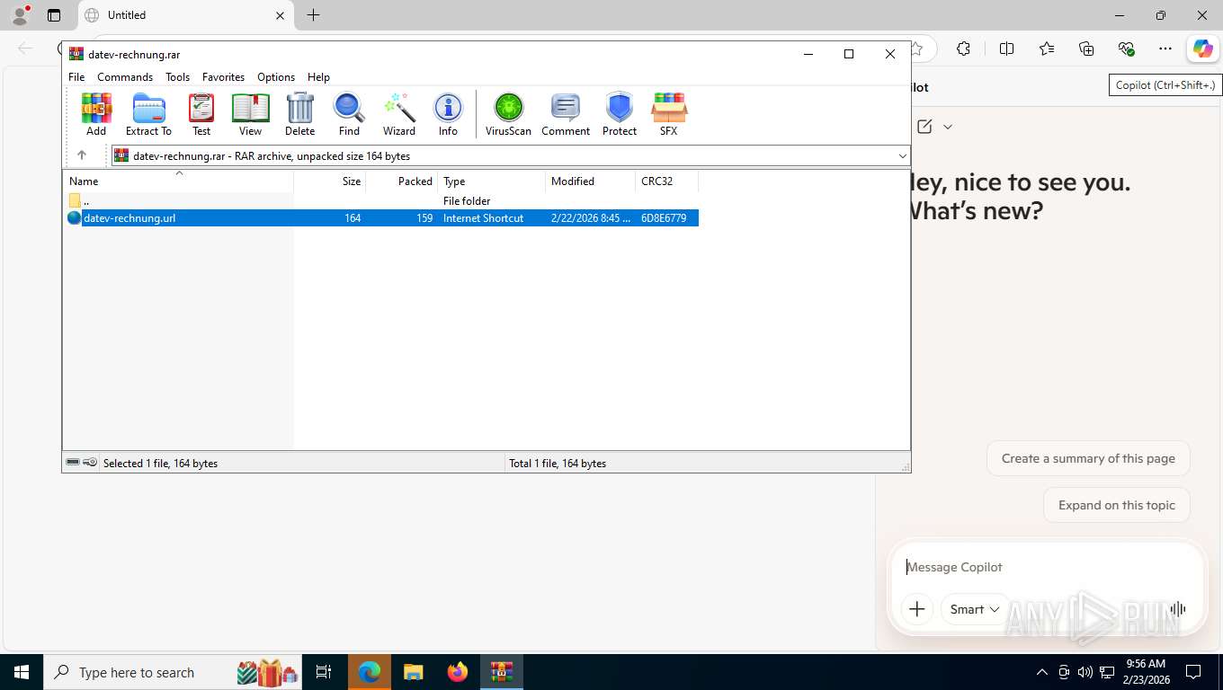This screenshot has height=690, width=1223.
Task: Open the Windows Start menu
Action: coord(21,672)
